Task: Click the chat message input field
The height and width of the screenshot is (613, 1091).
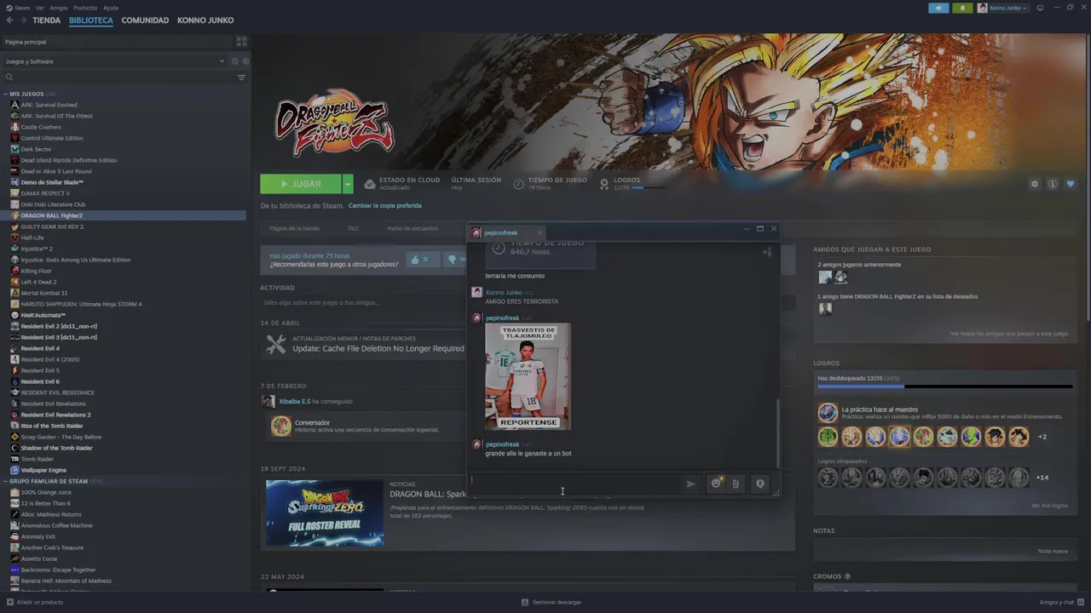Action: [x=574, y=484]
